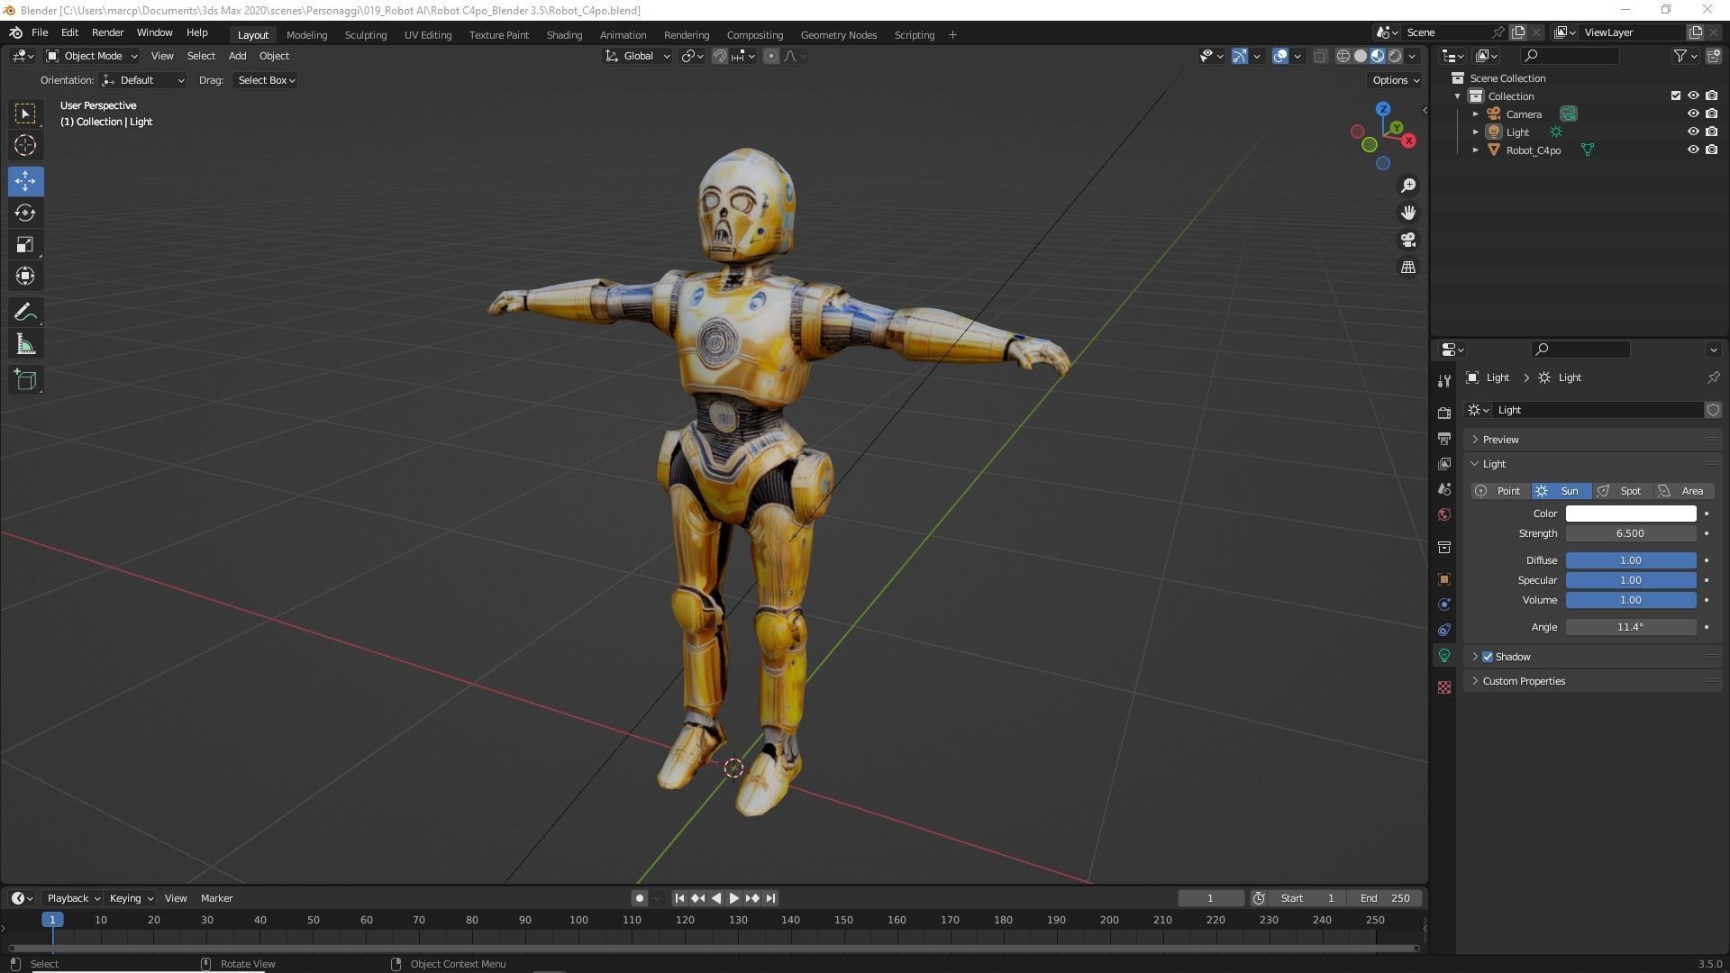Click the Zoom viewport magnifier icon
The height and width of the screenshot is (973, 1730).
click(x=1408, y=186)
